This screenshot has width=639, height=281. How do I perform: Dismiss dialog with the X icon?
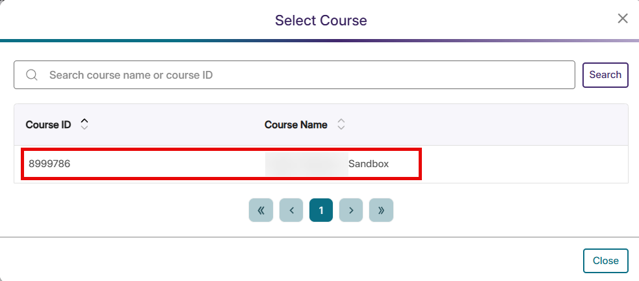[x=622, y=18]
